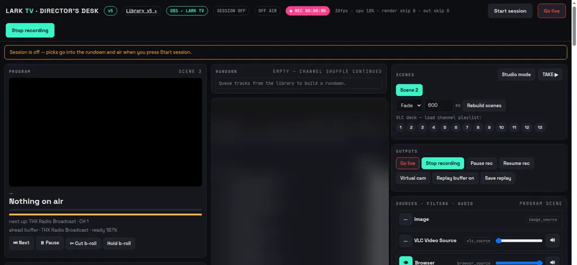Load channel playlist 12

pos(527,127)
